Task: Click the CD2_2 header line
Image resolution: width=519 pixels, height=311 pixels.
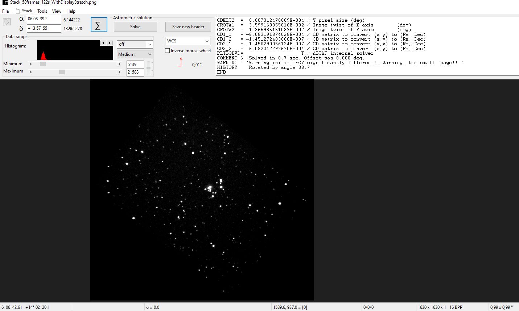Action: (x=321, y=49)
